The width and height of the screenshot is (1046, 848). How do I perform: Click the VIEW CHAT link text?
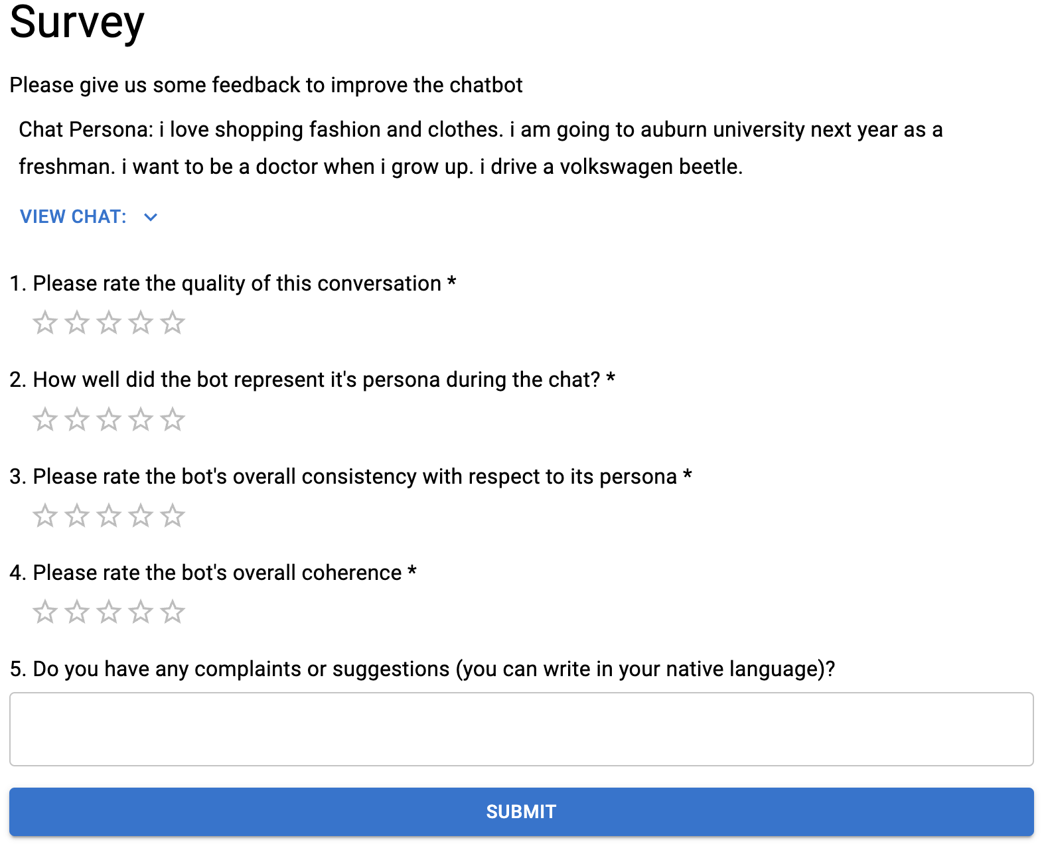coord(73,217)
